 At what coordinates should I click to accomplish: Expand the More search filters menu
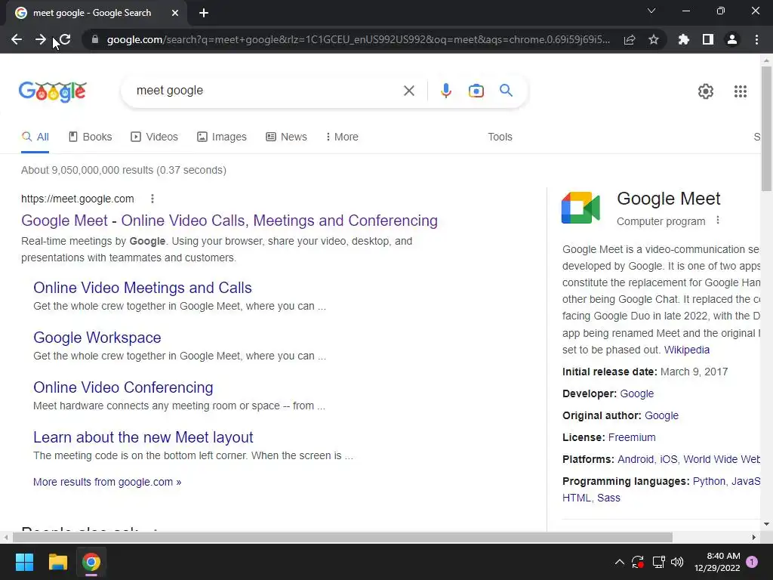342,137
